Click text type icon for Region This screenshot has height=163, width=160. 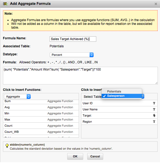pos(154,122)
